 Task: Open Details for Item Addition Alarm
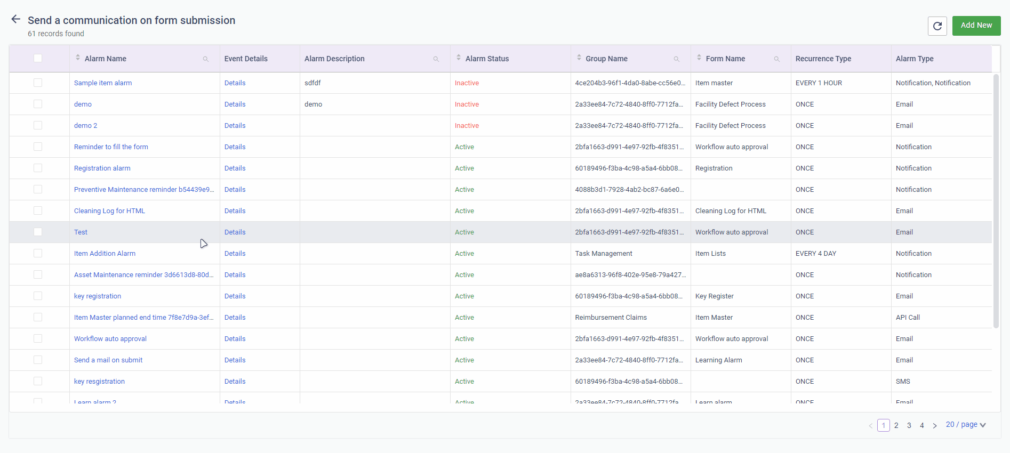click(235, 253)
